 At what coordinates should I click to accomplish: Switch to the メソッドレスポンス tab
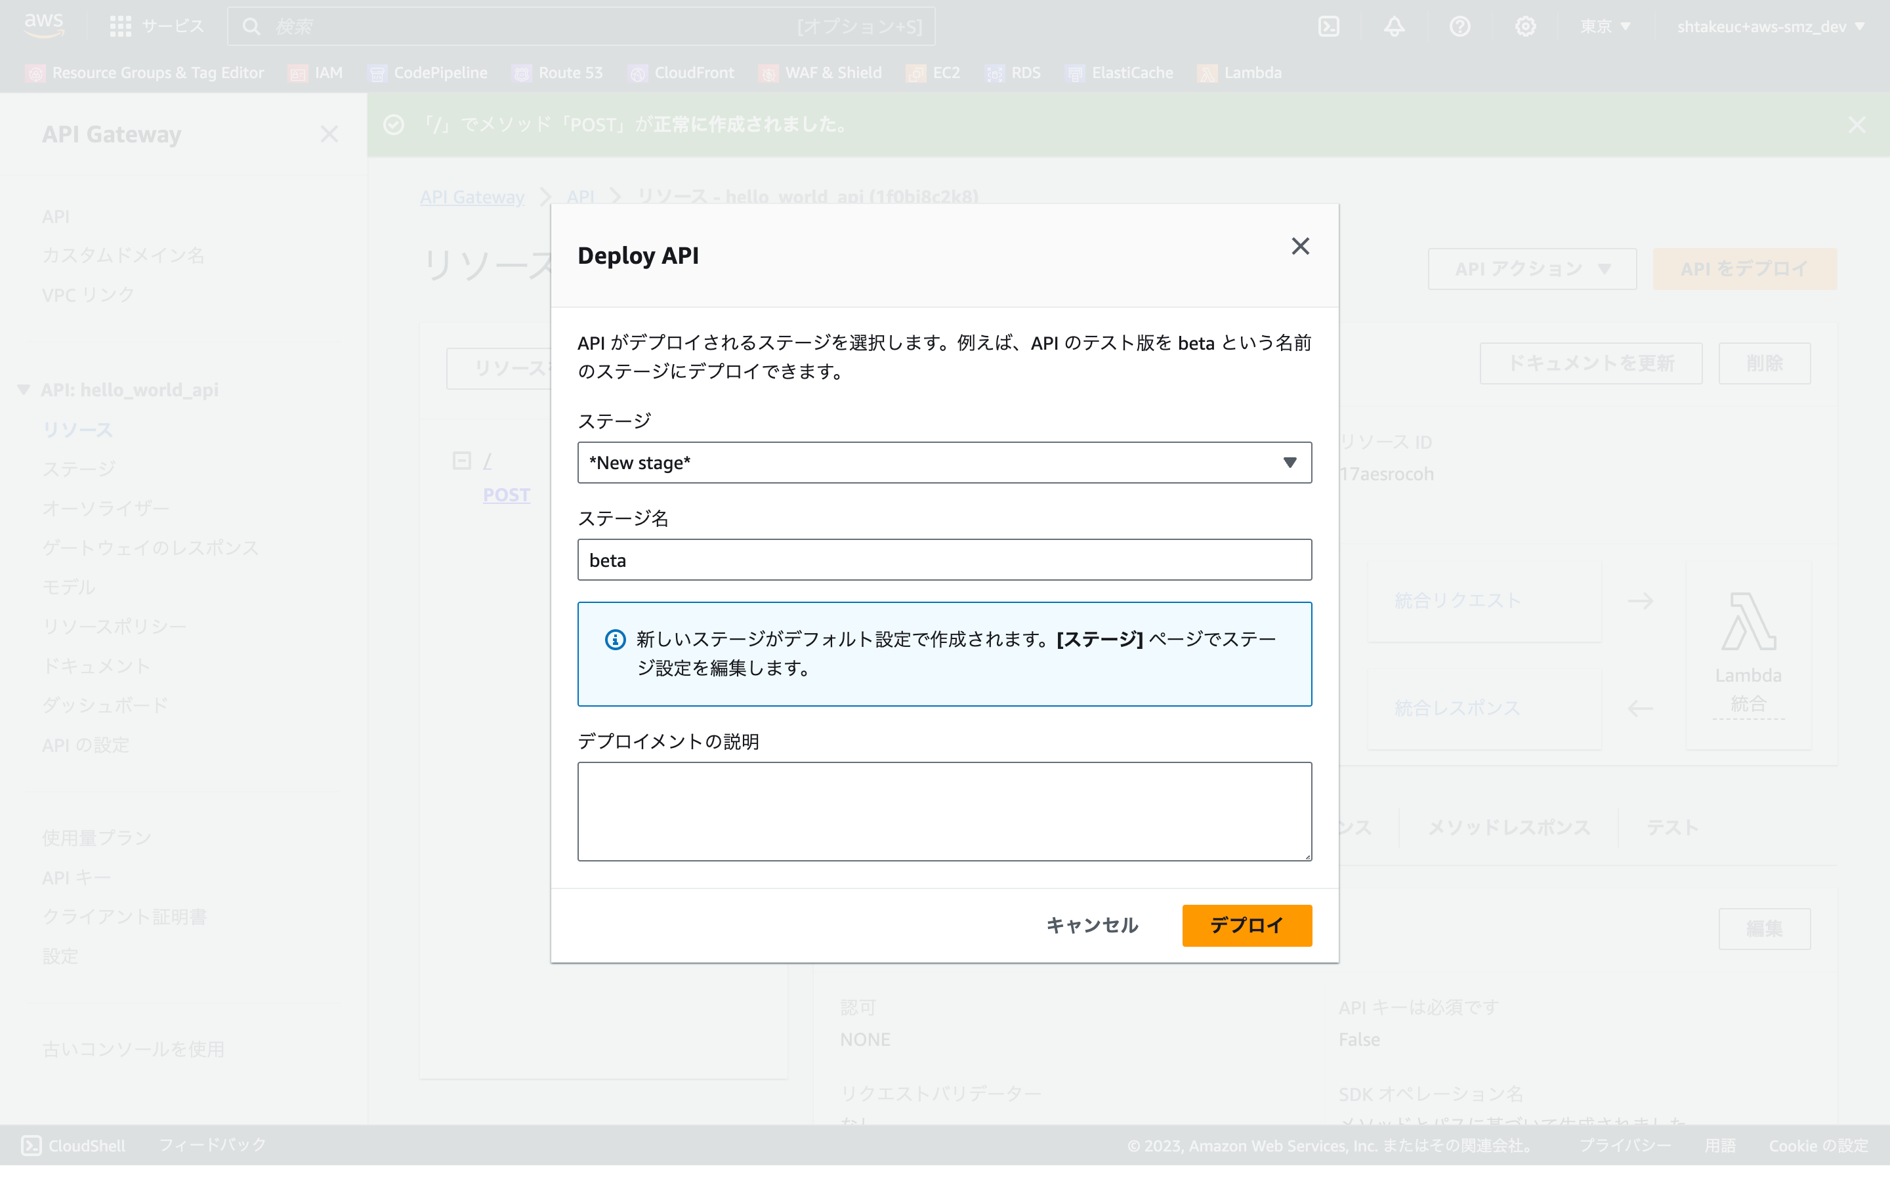coord(1509,827)
